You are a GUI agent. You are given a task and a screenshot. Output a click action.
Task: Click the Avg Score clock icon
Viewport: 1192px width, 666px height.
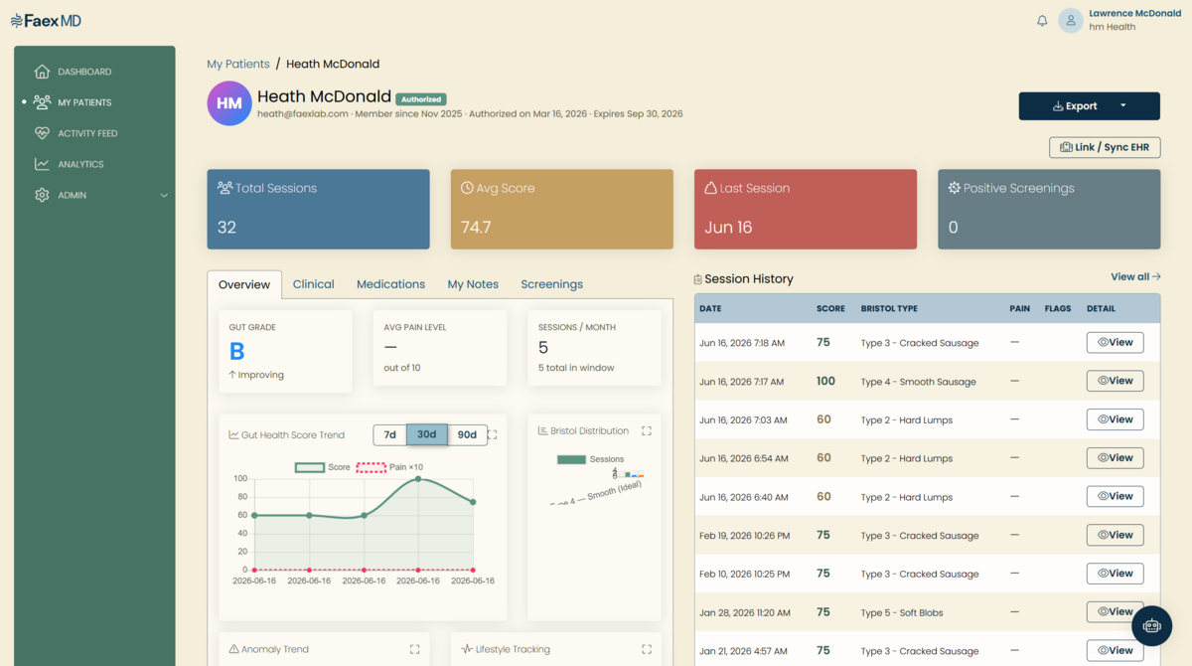pos(467,188)
